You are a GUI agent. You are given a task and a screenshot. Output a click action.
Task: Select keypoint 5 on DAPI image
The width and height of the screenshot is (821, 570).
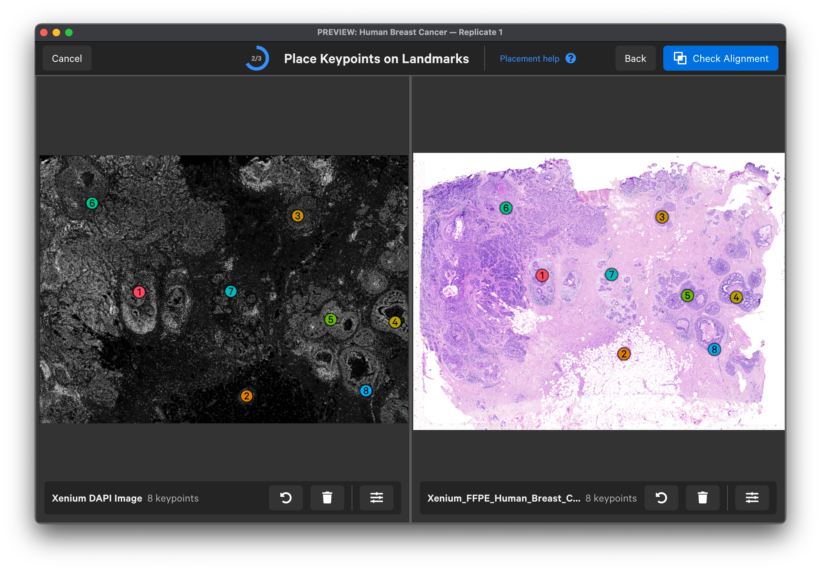[330, 319]
